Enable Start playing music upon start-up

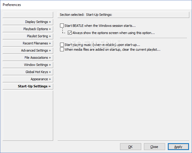click(x=62, y=45)
